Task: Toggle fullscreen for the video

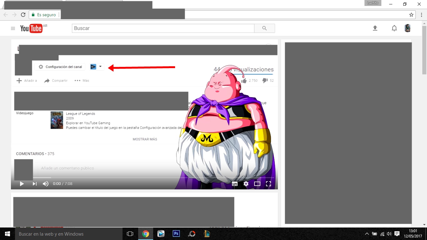Action: pyautogui.click(x=268, y=184)
